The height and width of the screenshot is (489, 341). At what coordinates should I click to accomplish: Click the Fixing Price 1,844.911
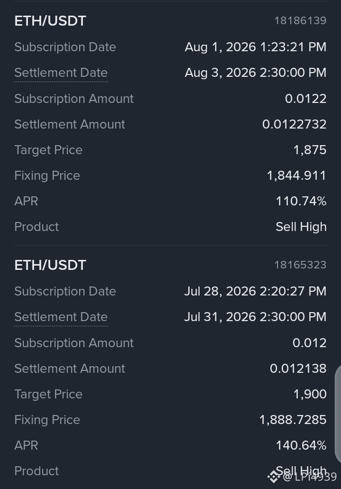point(296,175)
